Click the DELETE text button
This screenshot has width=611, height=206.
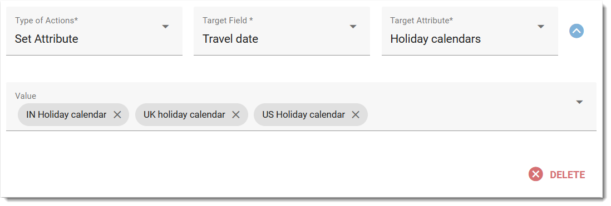point(568,175)
